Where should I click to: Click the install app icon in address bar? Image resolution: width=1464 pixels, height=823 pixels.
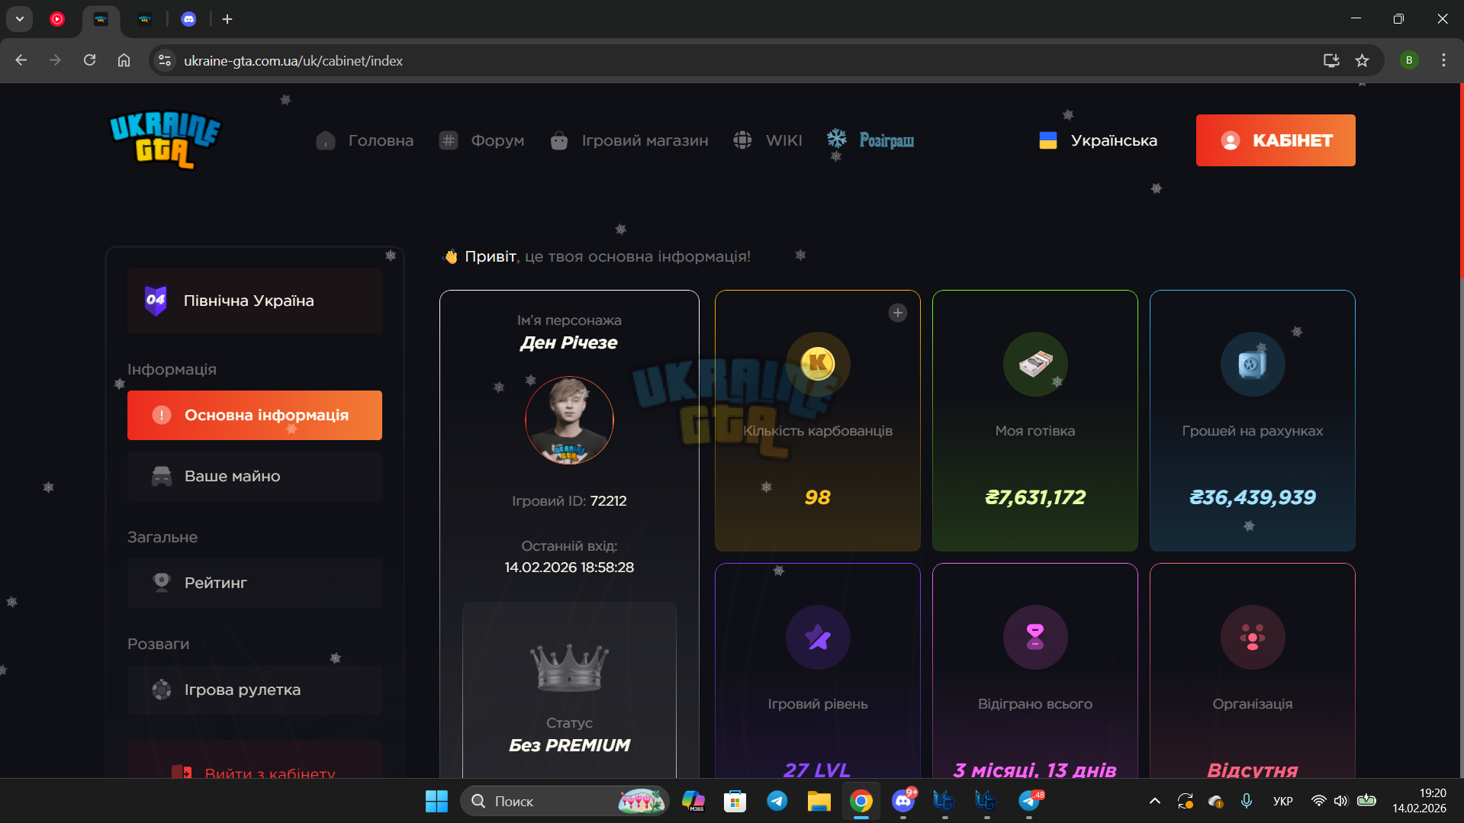tap(1331, 60)
